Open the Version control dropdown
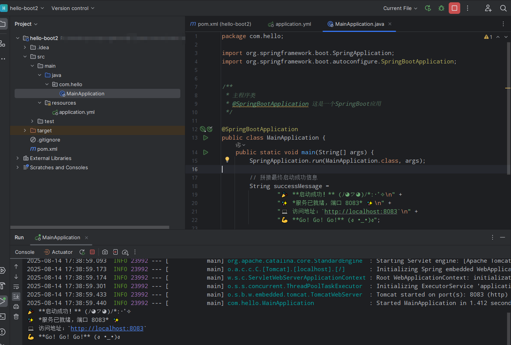 (73, 8)
